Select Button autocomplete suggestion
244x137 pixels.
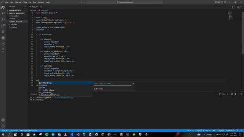click(66, 85)
